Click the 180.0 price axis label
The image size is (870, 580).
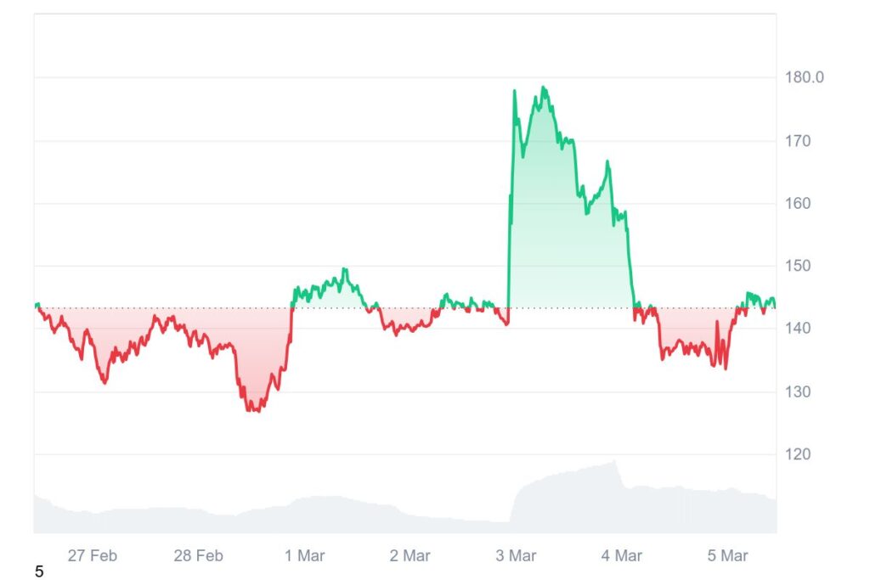[x=804, y=77]
